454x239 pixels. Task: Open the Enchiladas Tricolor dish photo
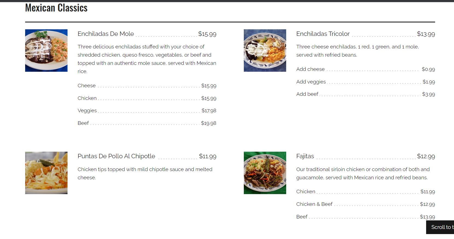point(265,50)
